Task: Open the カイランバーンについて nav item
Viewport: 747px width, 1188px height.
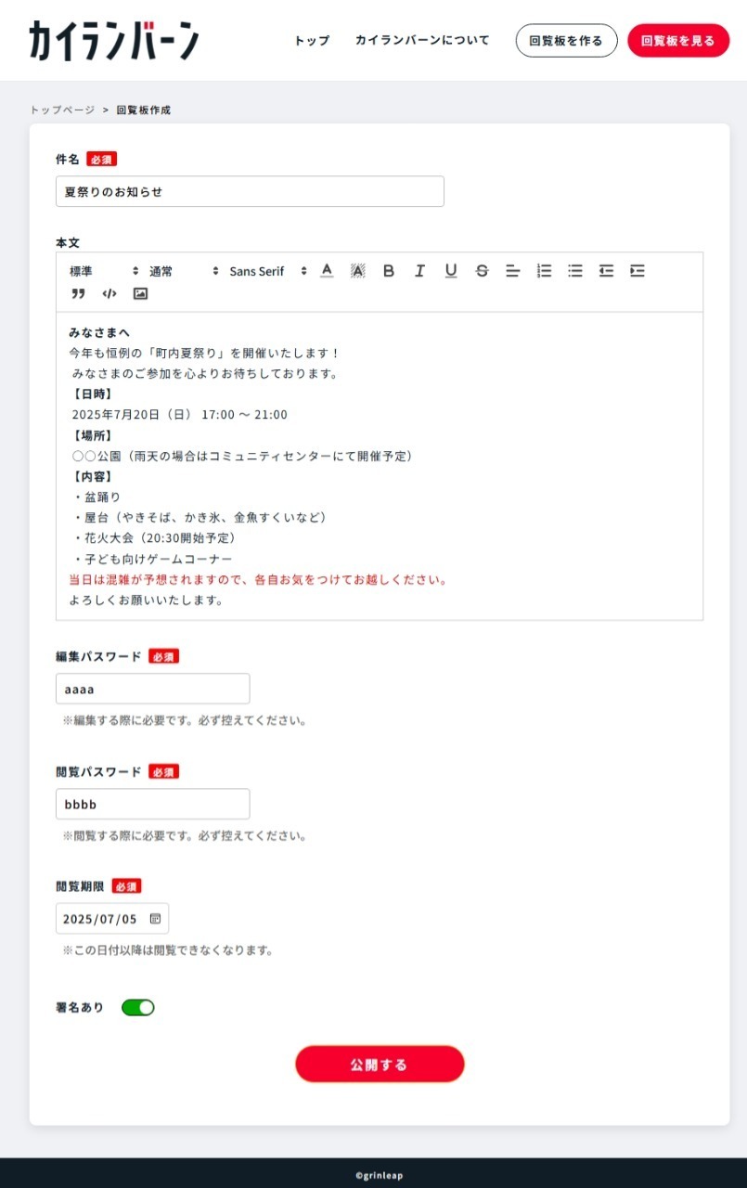Action: (x=422, y=41)
